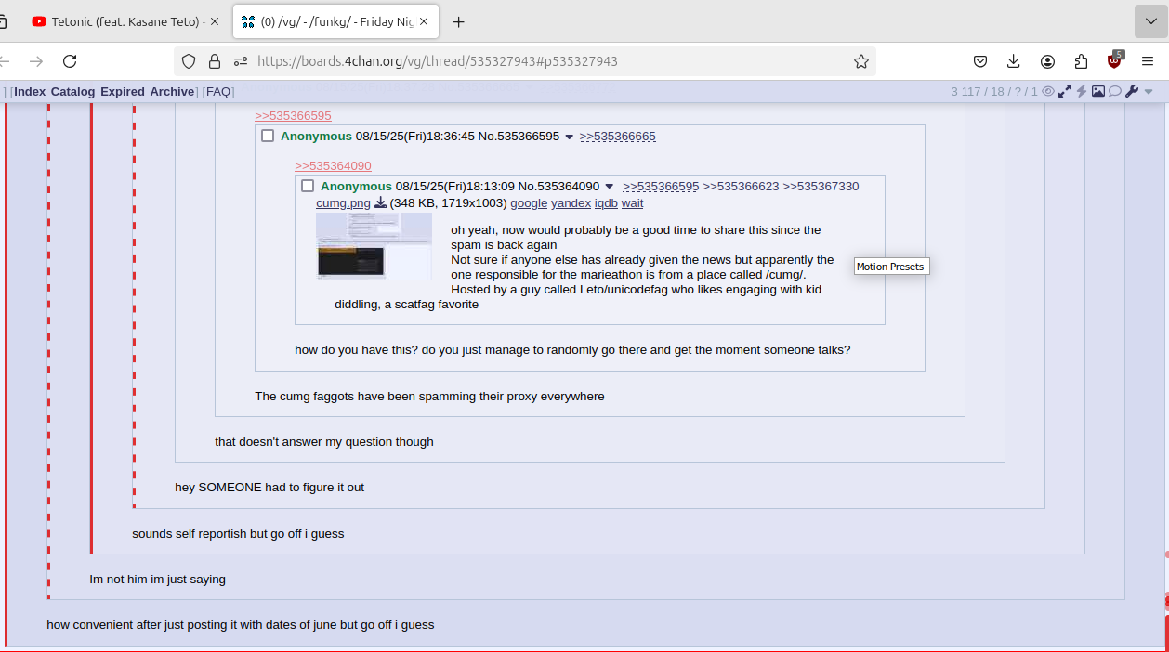Click 'that doesn't answer my question though' text
This screenshot has height=652, width=1169.
tap(324, 441)
